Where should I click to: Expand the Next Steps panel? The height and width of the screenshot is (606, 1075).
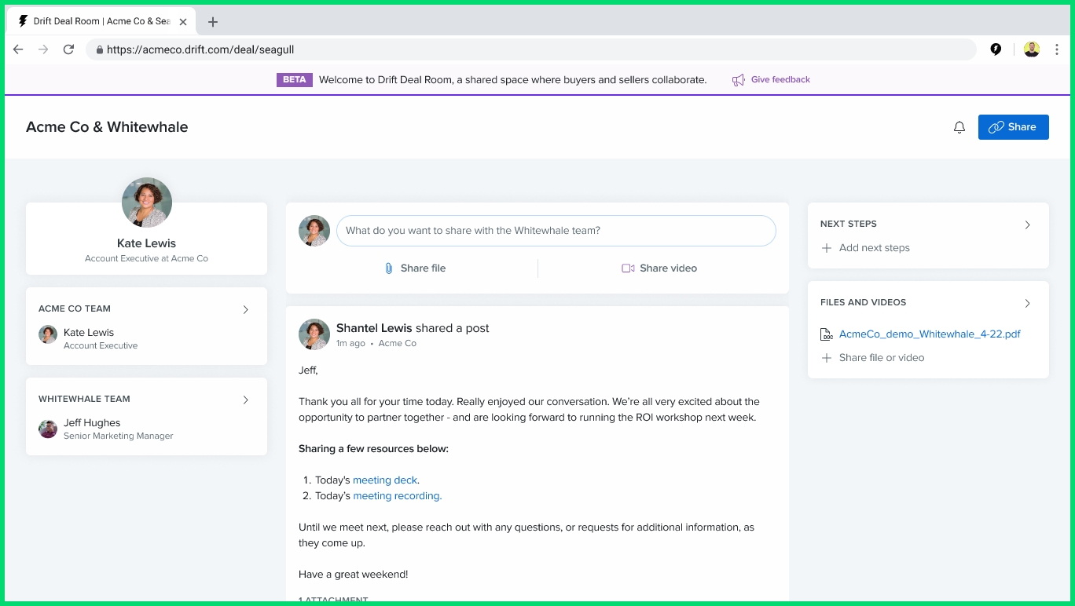[x=1027, y=225]
